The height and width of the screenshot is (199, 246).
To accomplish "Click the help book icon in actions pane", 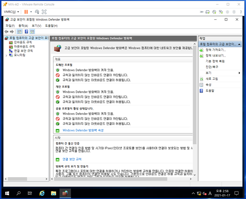I will pos(201,91).
